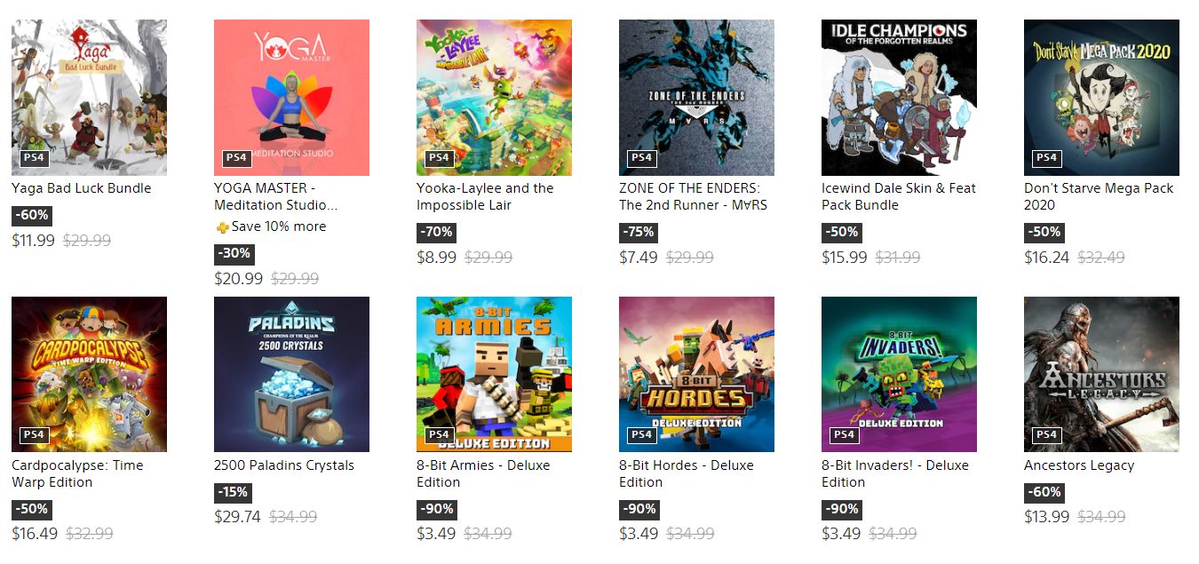Click the -15% discount badge under Paladins

point(234,493)
